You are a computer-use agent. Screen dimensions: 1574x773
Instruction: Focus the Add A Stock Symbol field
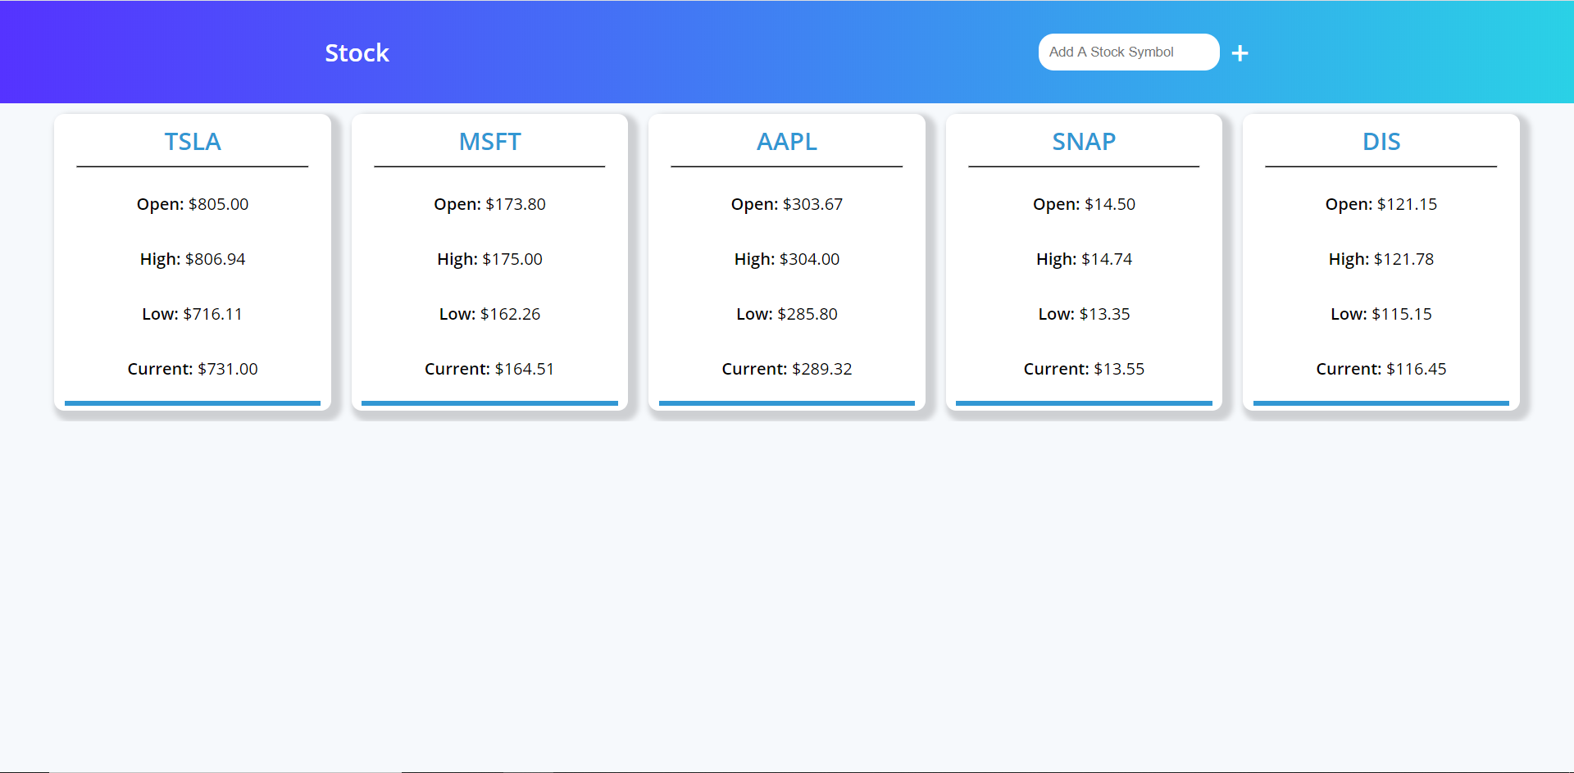[1129, 52]
